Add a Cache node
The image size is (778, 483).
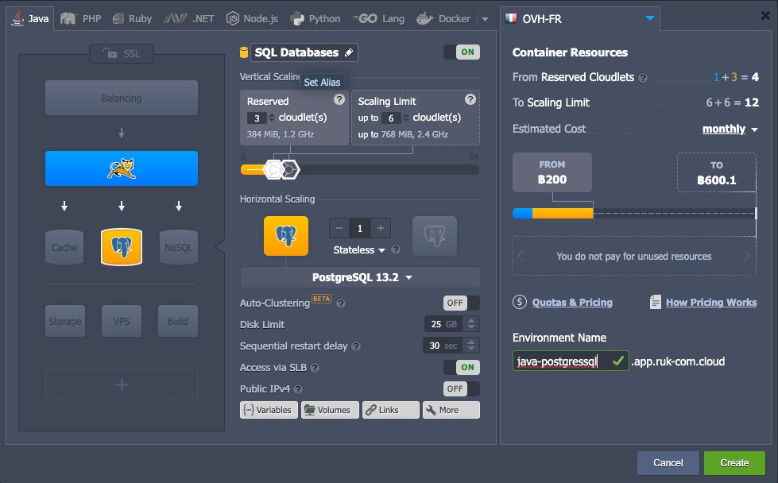[x=64, y=247]
